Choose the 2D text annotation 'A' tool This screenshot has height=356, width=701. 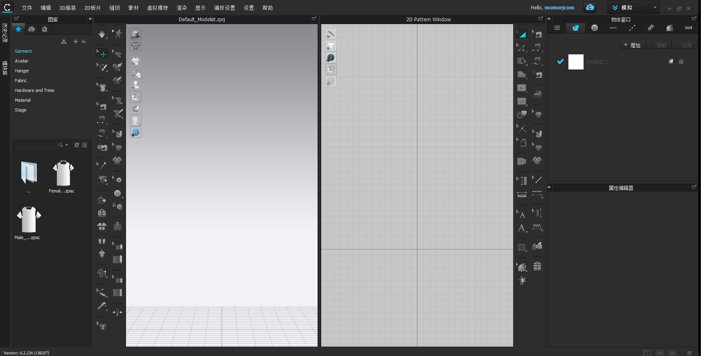[521, 228]
